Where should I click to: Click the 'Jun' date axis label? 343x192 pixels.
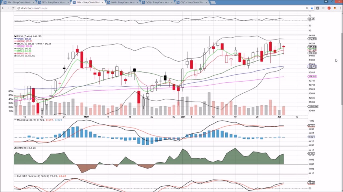coord(183,117)
